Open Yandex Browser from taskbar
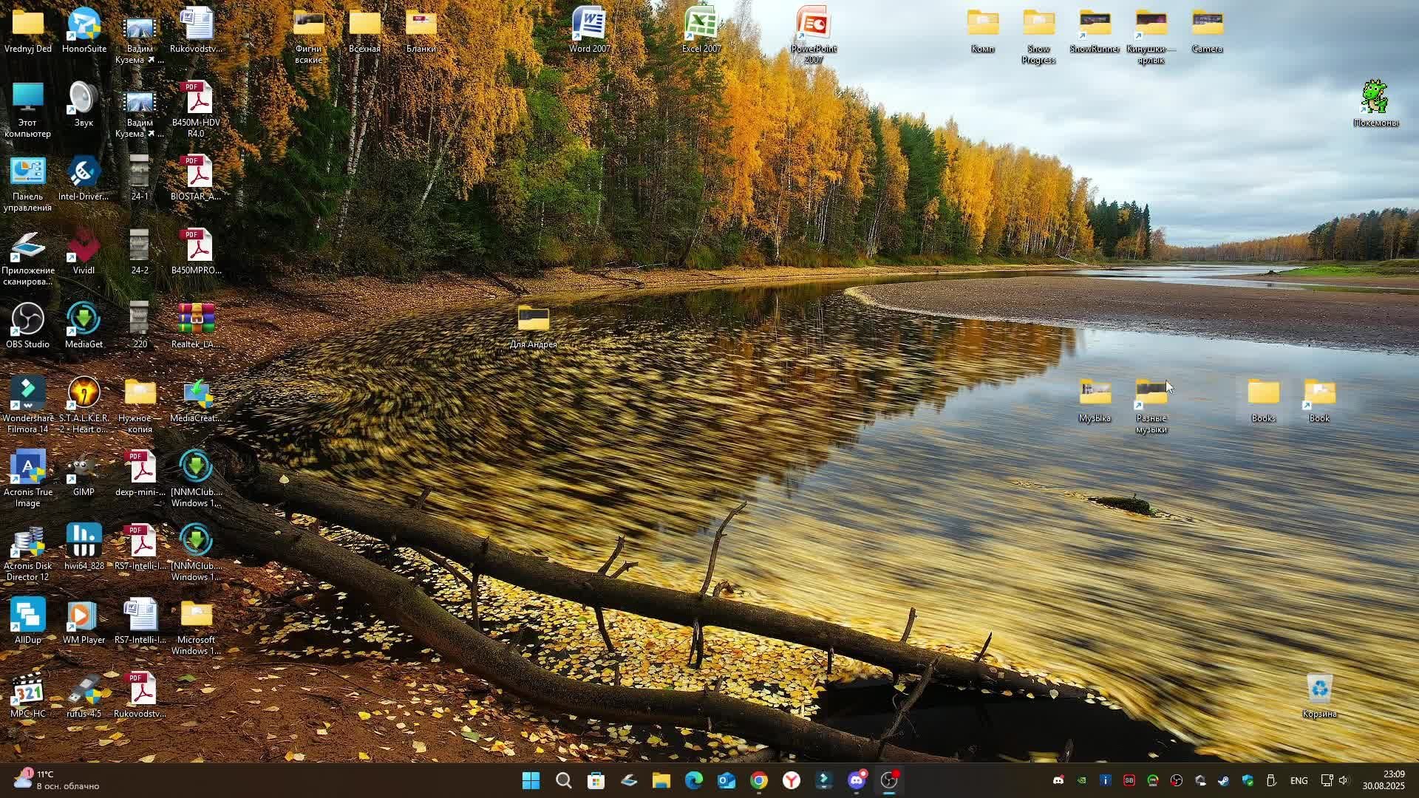Viewport: 1419px width, 798px height. (792, 780)
